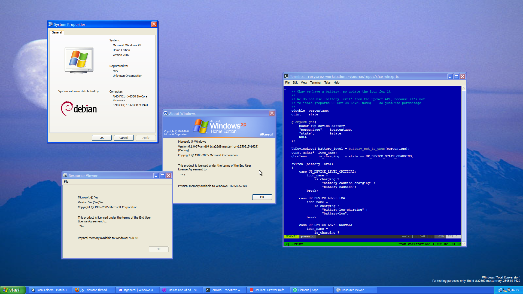Open the Terminal menu in Terminal window

click(x=316, y=82)
